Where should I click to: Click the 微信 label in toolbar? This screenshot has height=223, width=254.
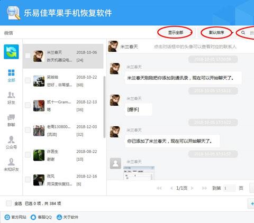[8, 33]
